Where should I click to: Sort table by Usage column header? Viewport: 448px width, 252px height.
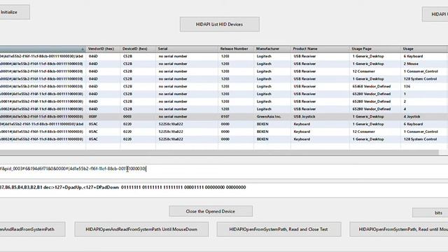point(424,49)
